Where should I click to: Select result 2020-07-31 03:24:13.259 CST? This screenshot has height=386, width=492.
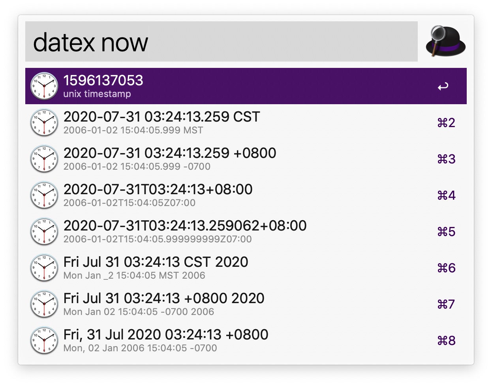[246, 122]
